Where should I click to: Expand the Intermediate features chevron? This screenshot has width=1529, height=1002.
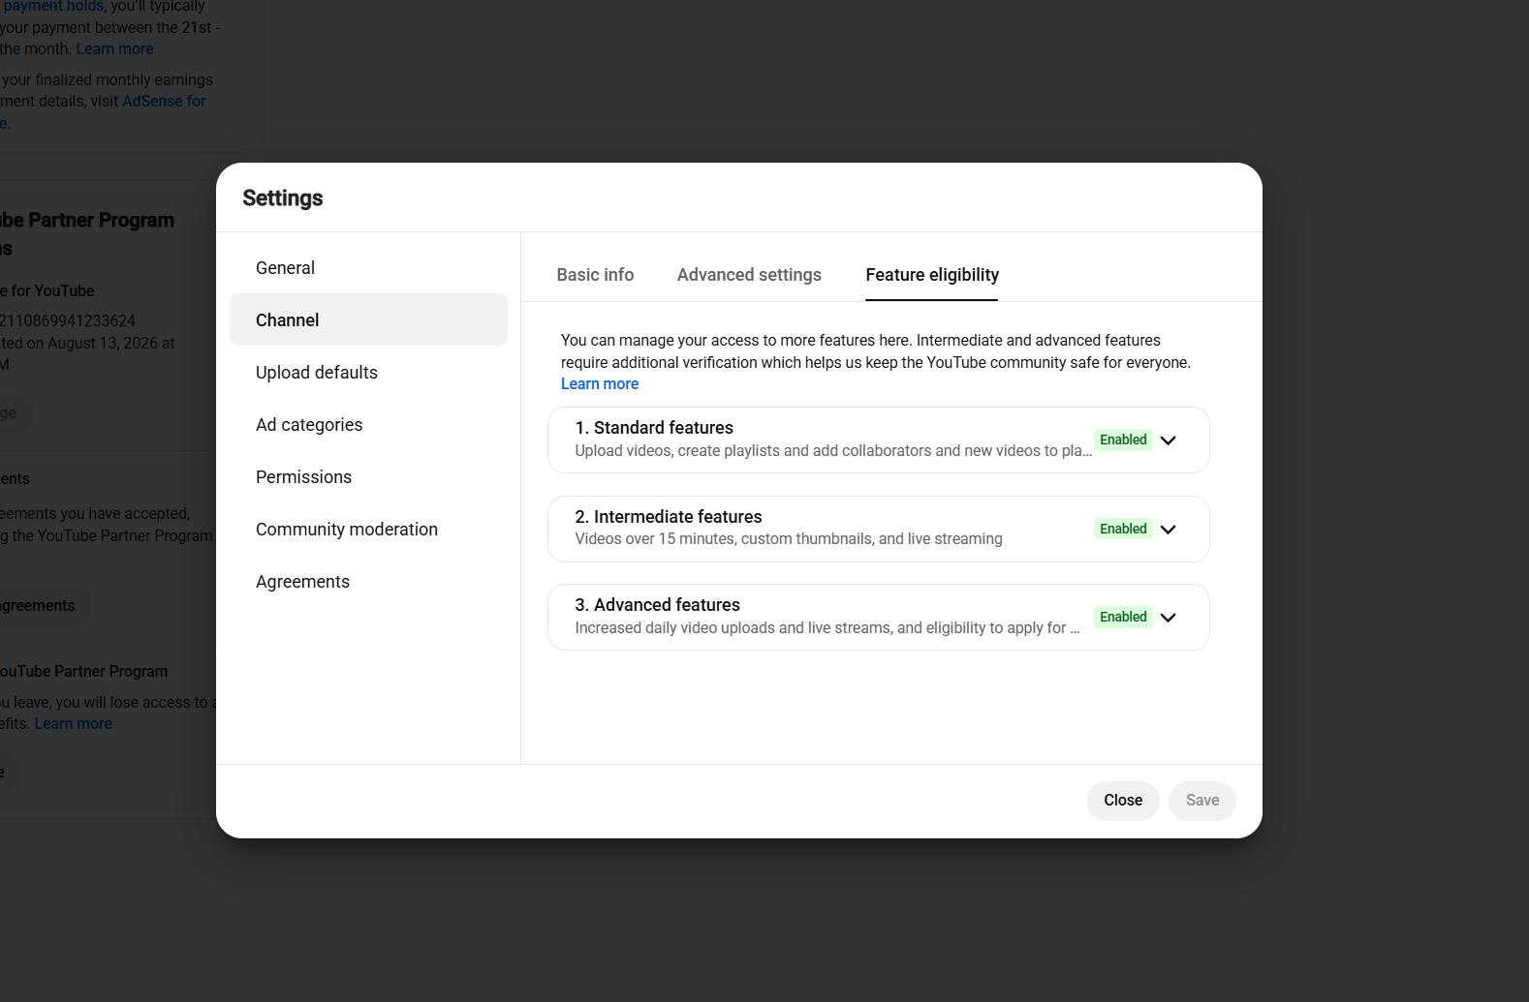[x=1168, y=530]
